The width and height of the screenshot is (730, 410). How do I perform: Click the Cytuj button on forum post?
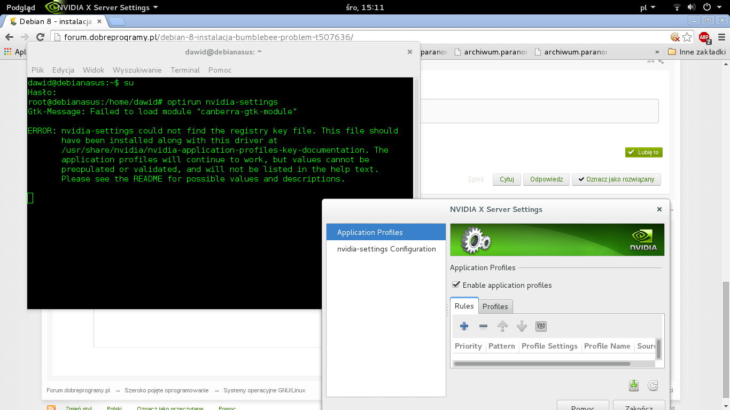[x=507, y=179]
